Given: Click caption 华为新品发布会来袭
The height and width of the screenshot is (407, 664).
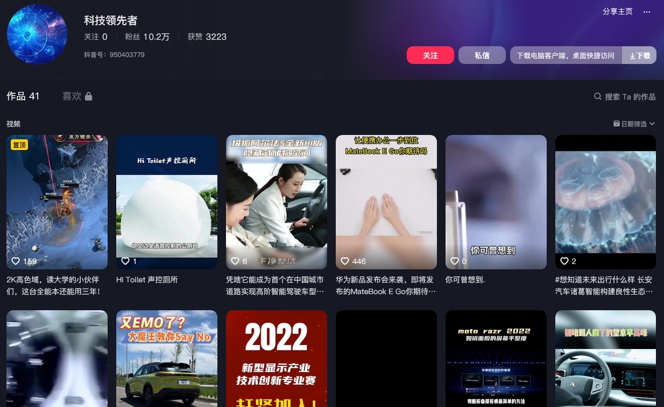Looking at the screenshot, I should 386,285.
